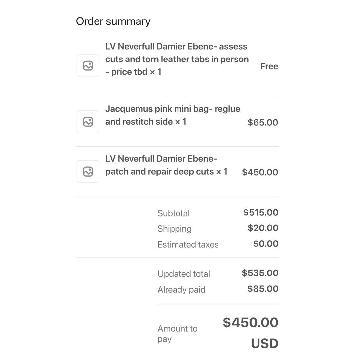
Task: Click the Subtotal label
Action: 174,213
